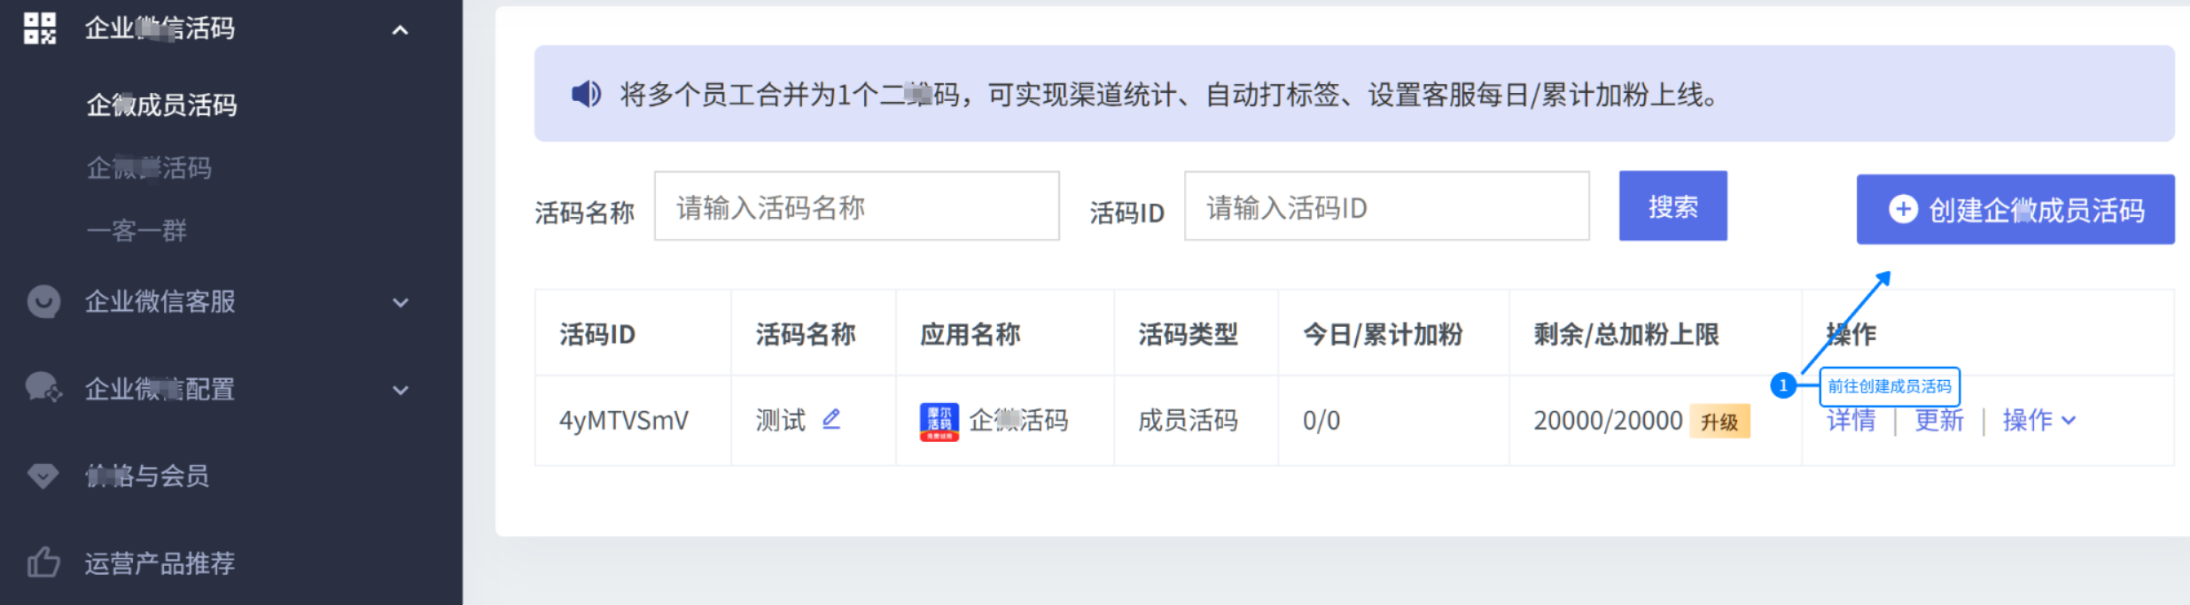Open the 操作 dropdown in table row

[2039, 420]
